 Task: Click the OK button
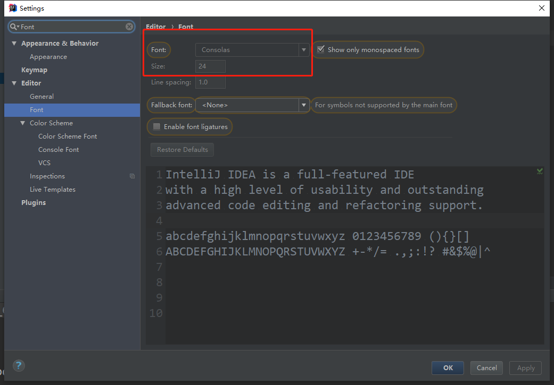(448, 367)
